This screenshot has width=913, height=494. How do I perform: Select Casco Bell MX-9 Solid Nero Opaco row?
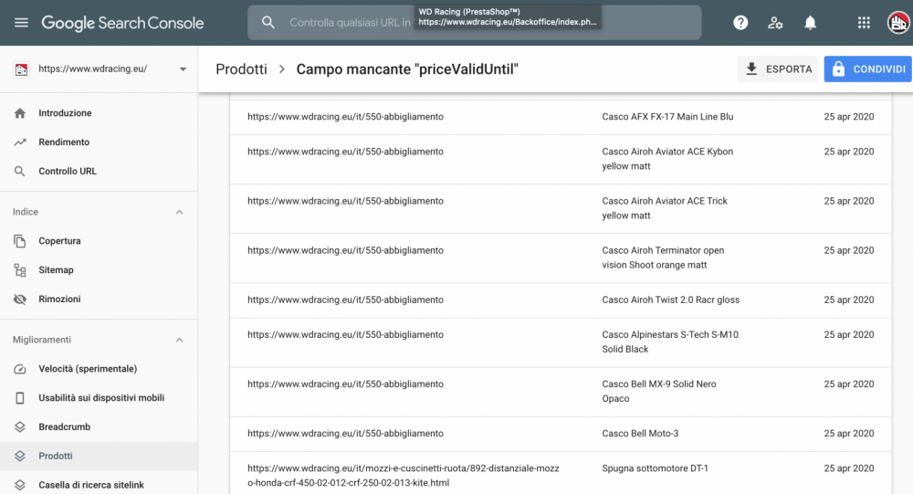pos(561,392)
